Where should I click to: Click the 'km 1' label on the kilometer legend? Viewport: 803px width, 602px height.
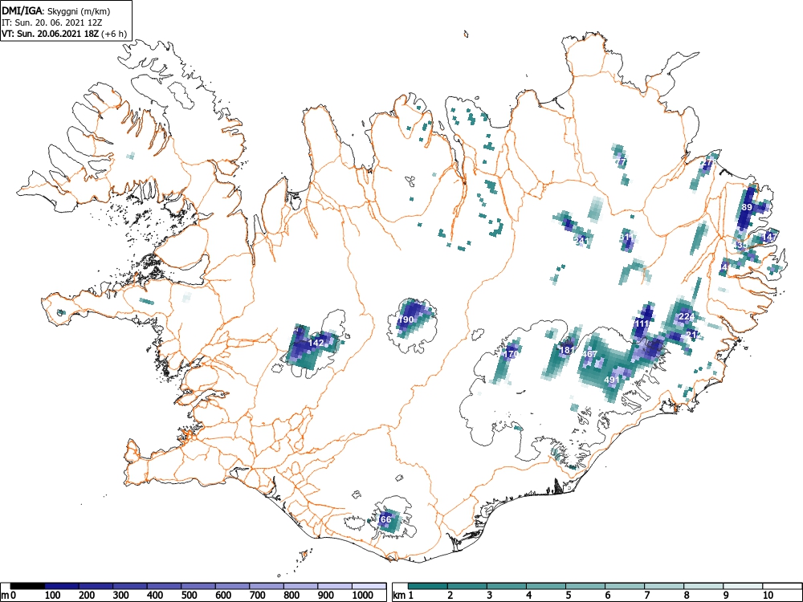point(403,596)
